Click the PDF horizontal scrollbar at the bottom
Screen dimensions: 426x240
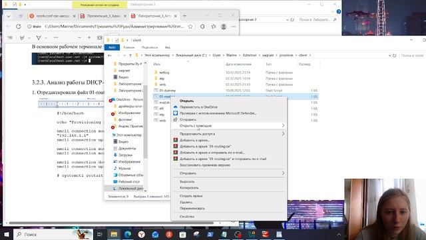point(111,223)
